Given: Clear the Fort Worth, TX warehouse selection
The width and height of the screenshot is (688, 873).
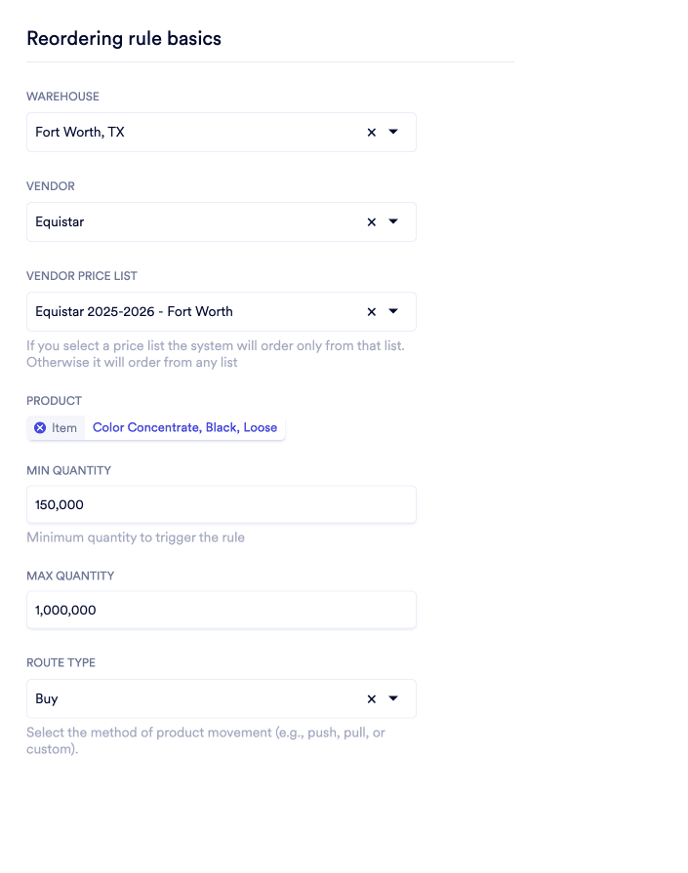Looking at the screenshot, I should pyautogui.click(x=372, y=133).
